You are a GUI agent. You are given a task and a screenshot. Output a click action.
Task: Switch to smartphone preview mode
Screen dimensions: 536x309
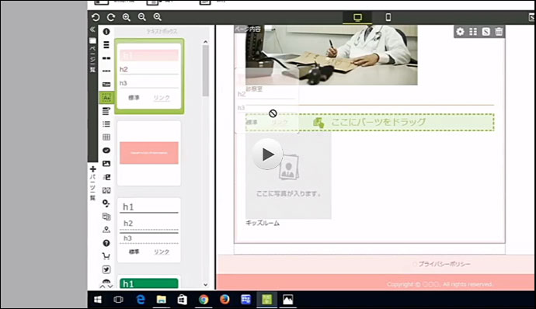(388, 17)
